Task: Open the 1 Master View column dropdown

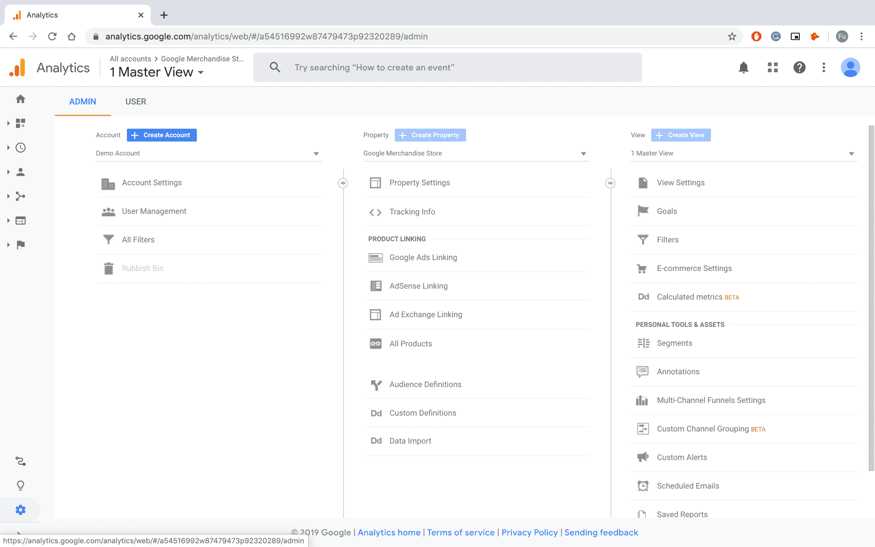Action: (743, 153)
